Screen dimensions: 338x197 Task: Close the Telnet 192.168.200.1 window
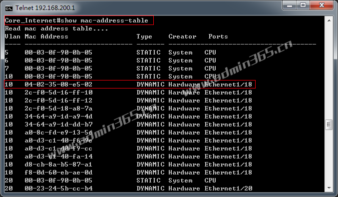click(322, 5)
